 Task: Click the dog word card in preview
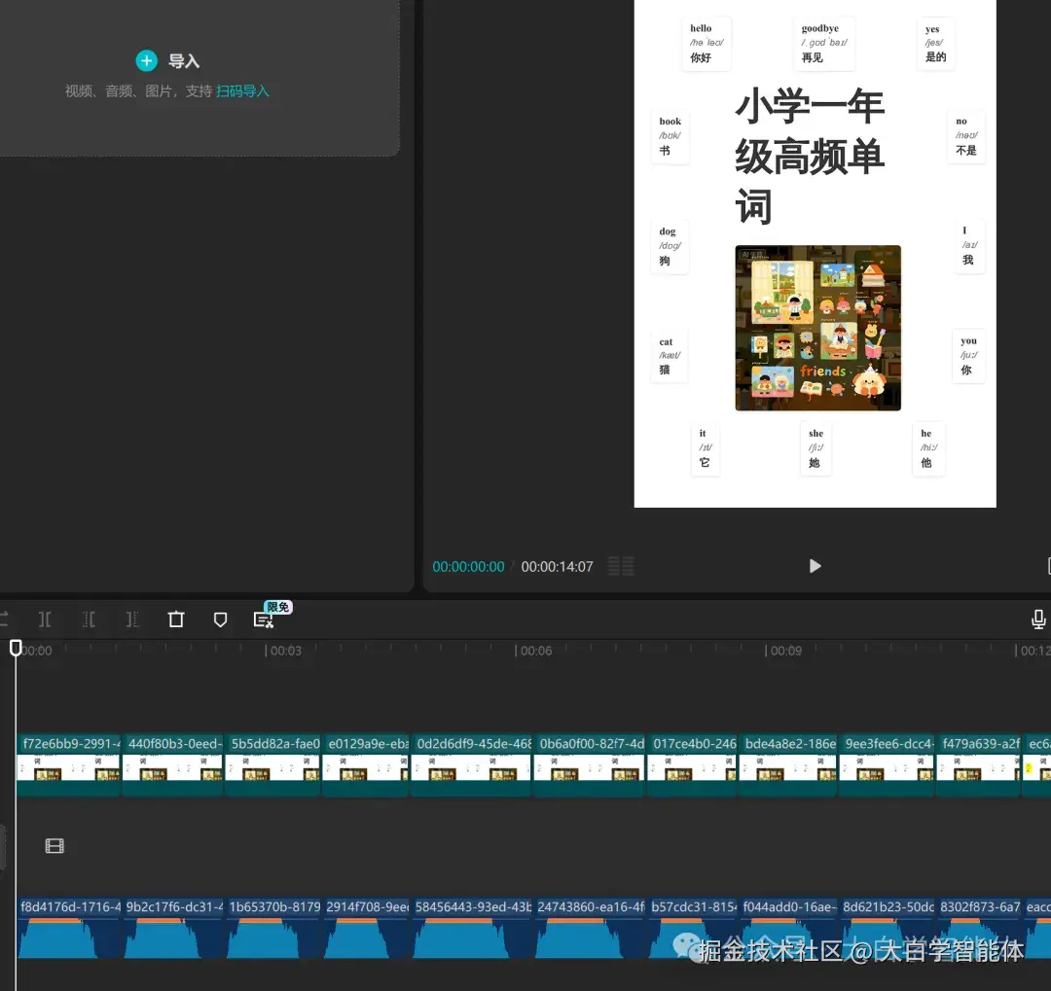point(670,247)
